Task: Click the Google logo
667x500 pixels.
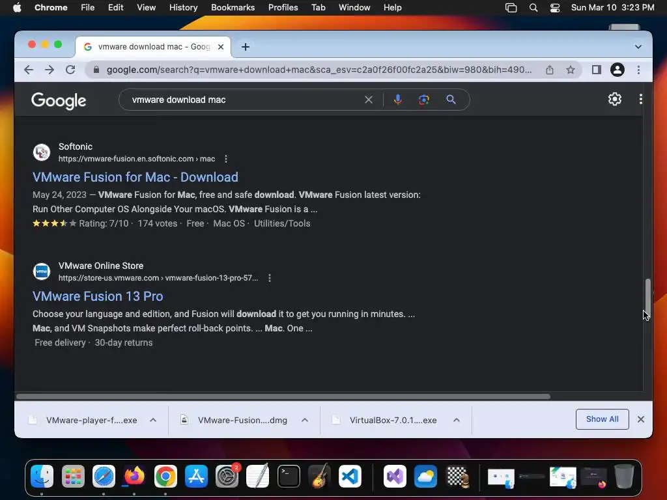Action: click(x=59, y=101)
